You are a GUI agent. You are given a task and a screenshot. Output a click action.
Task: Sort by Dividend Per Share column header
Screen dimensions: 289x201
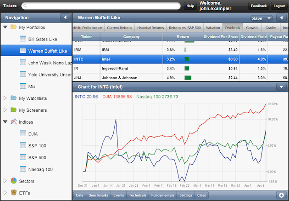pyautogui.click(x=221, y=37)
